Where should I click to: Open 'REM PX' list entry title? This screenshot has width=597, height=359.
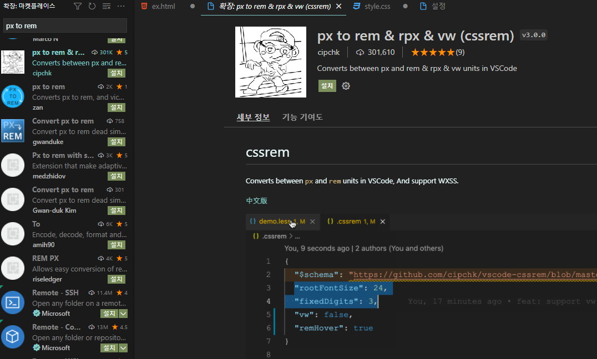coord(45,258)
